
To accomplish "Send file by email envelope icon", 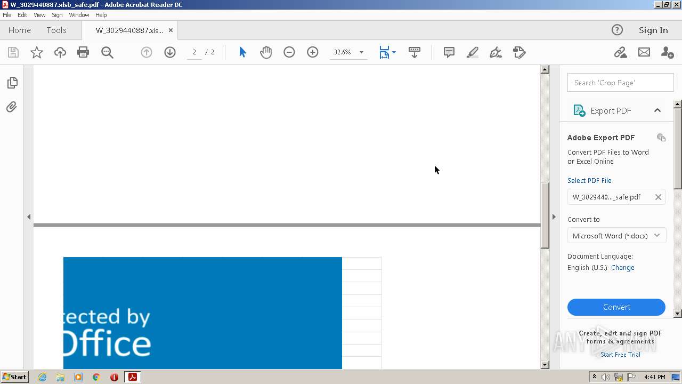I will click(x=644, y=52).
